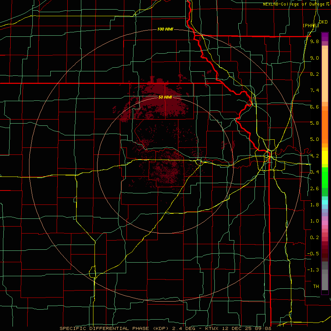The image size is (331, 331).
Task: Click the 50 NMI range ring label
Action: [165, 97]
